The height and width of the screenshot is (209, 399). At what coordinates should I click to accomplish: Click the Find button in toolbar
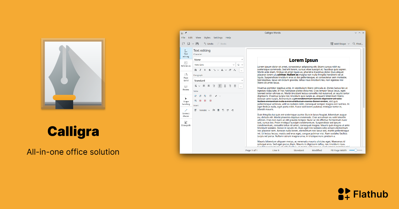point(358,44)
